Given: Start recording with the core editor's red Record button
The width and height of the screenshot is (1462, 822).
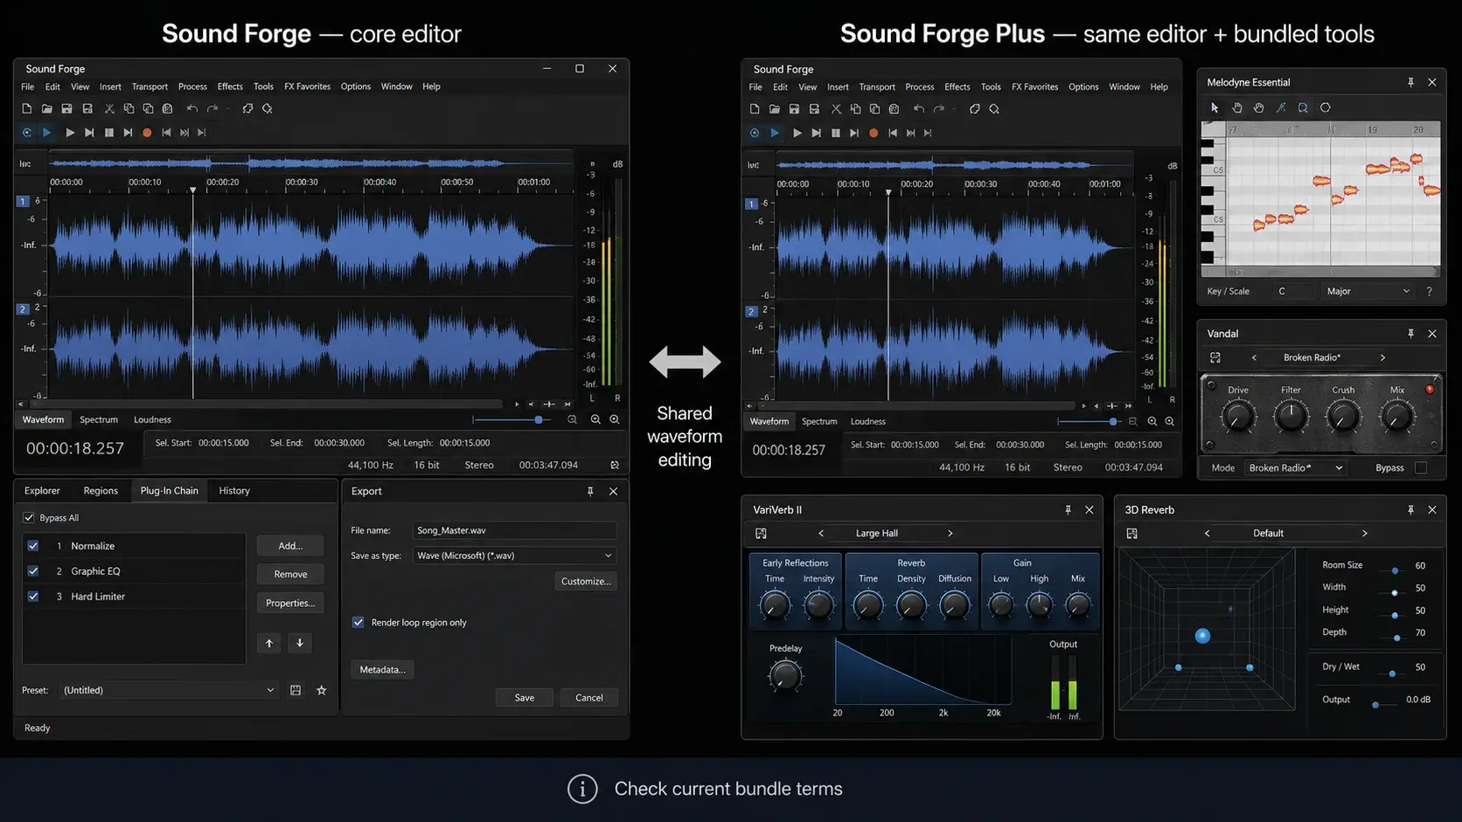Looking at the screenshot, I should tap(147, 133).
